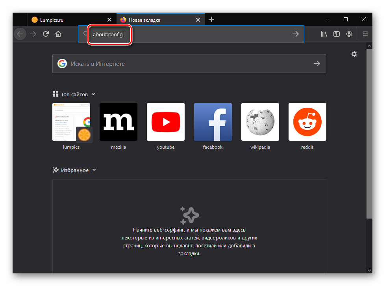The image size is (385, 286).
Task: Open the hamburger application menu
Action: (x=365, y=34)
